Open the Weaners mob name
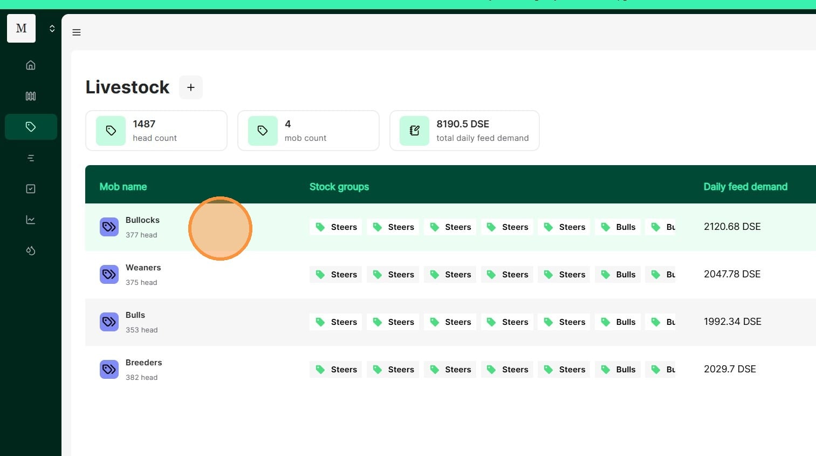This screenshot has width=816, height=456. (143, 268)
